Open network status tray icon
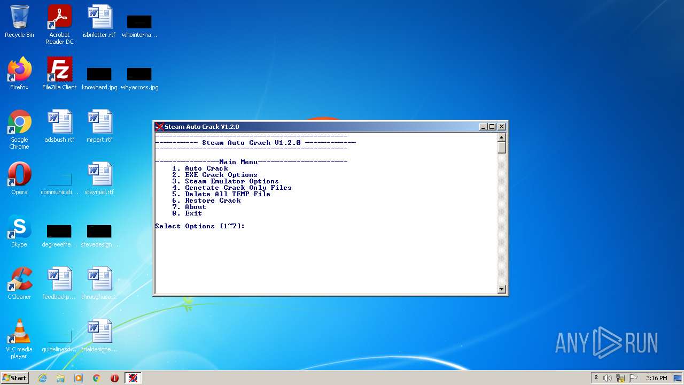Screen dimensions: 684x385 click(x=620, y=378)
